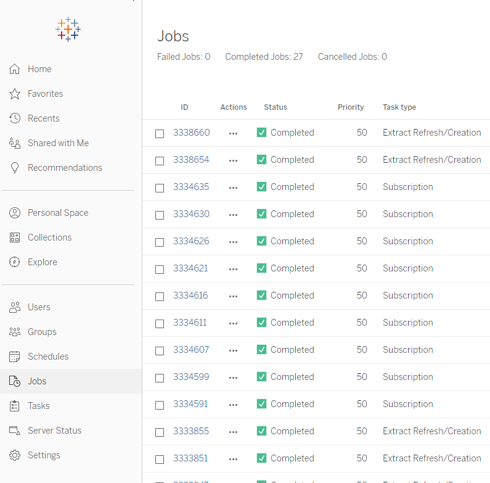Open Favorites star icon in sidebar
490x483 pixels.
click(15, 94)
